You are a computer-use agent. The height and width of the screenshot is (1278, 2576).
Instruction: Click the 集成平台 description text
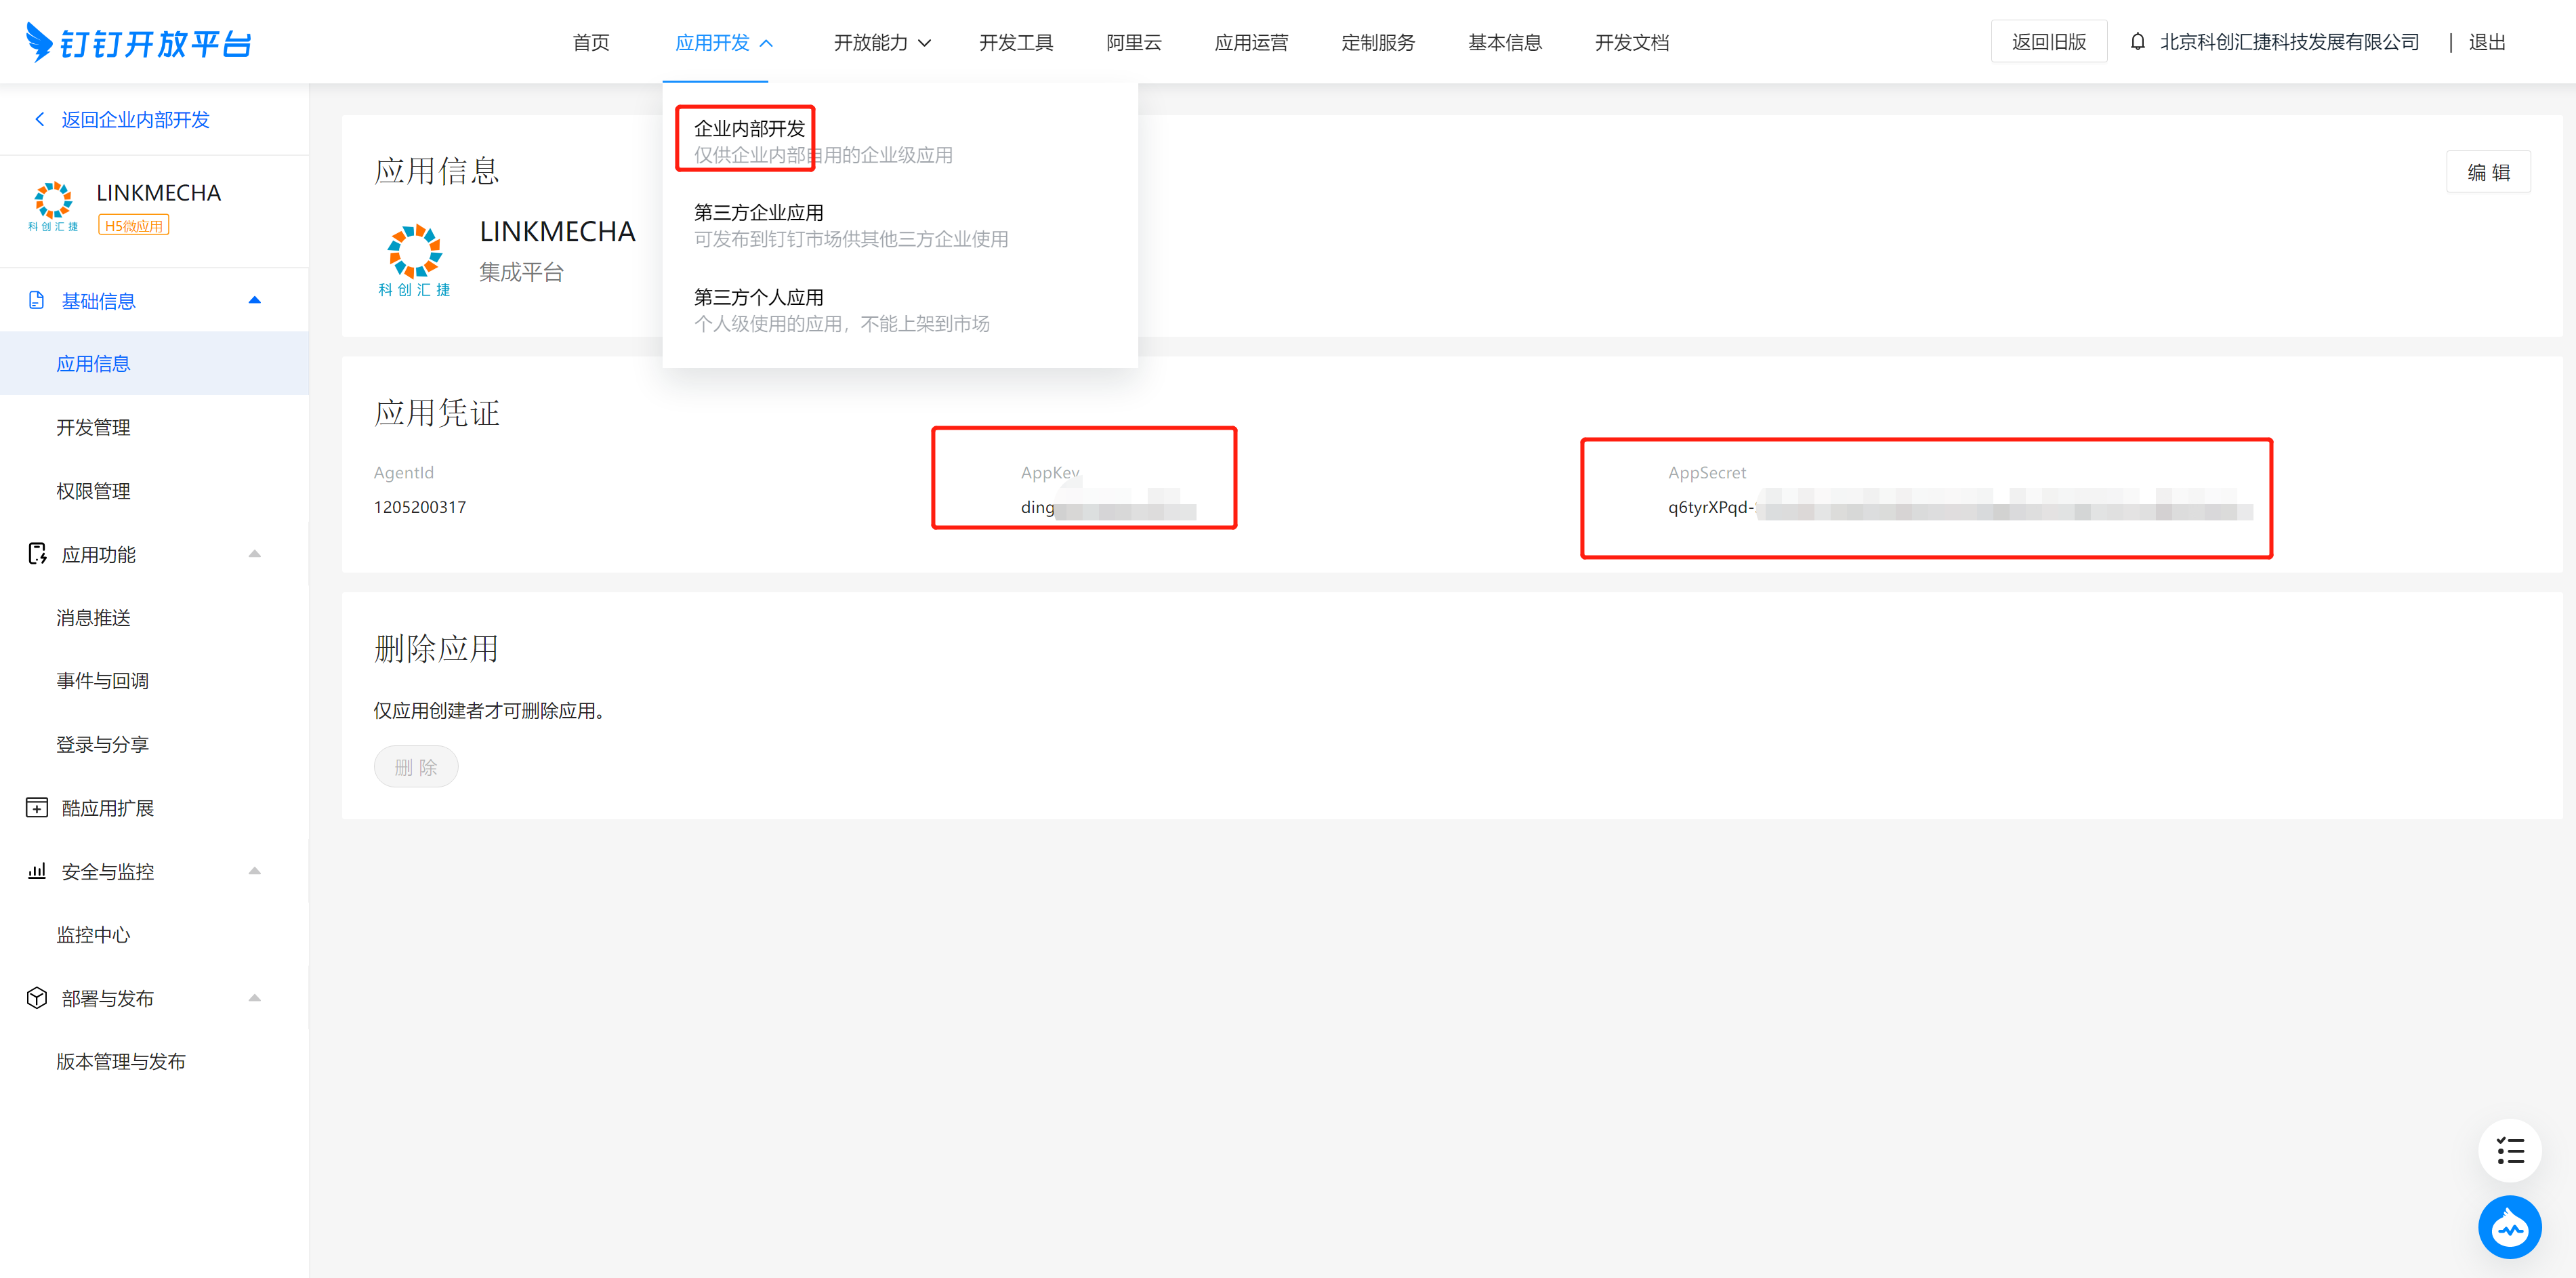[x=521, y=272]
